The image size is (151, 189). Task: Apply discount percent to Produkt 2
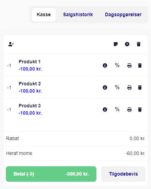click(x=117, y=87)
